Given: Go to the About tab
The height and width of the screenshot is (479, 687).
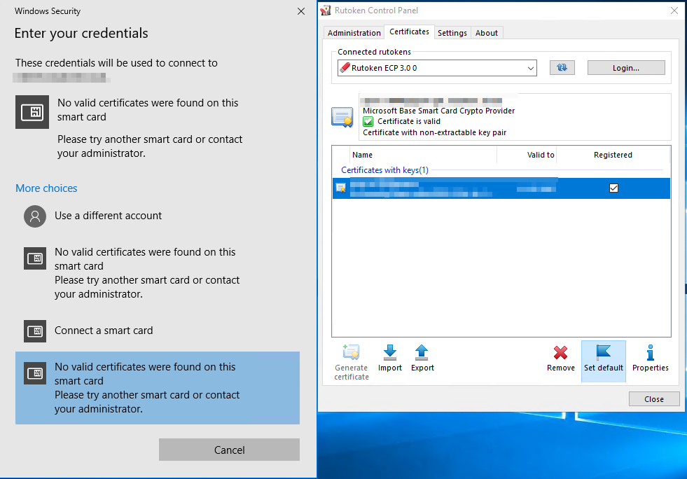Looking at the screenshot, I should [486, 33].
